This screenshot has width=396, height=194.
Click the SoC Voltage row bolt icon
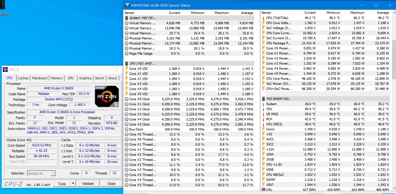(x=263, y=28)
